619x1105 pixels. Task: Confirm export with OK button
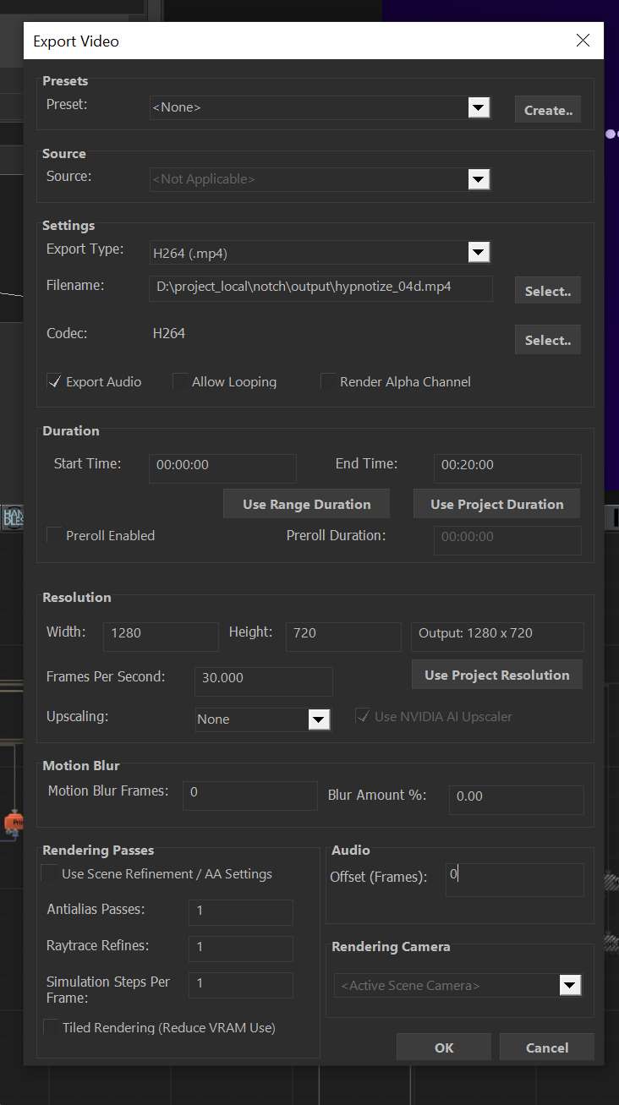tap(445, 1048)
